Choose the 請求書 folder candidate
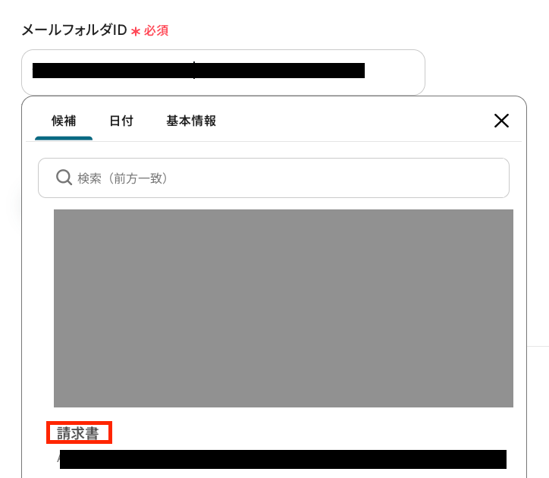This screenshot has height=478, width=549. 78,433
